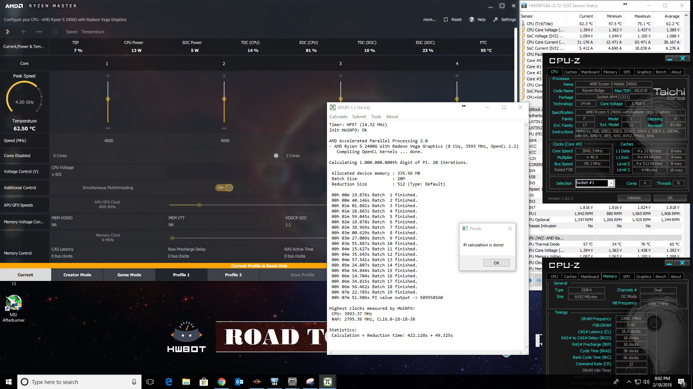Increase Core 2 speed with plus
693x389 pixels.
coord(224,76)
